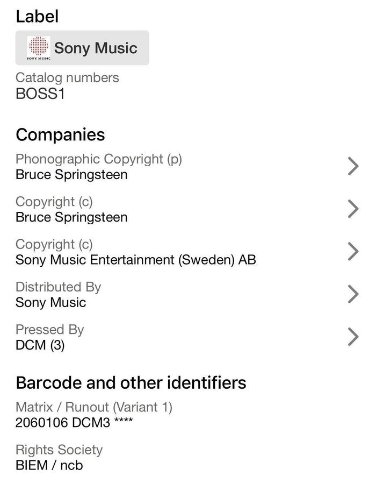Click the BIEM / ncb rights society value
Screen dimensions: 377x484
click(49, 465)
